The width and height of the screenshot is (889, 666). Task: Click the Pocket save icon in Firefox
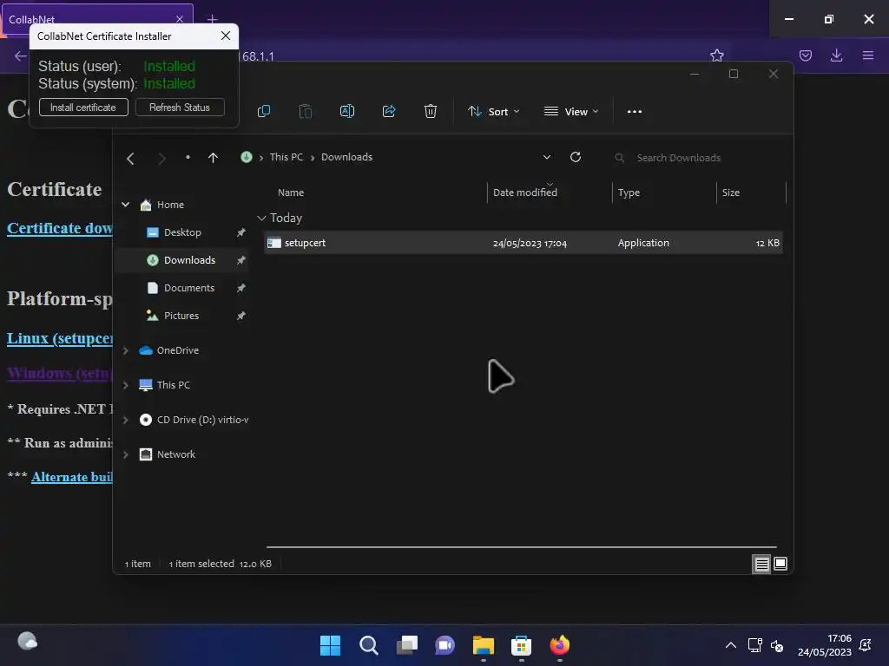click(805, 55)
